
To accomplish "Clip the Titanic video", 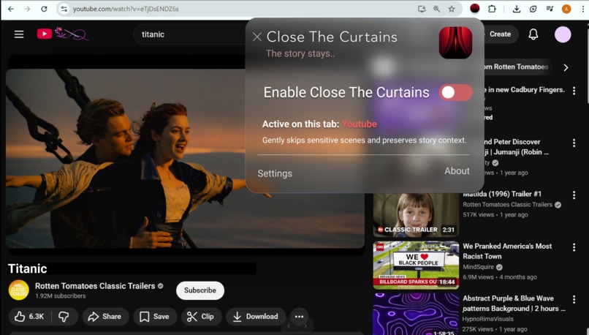I will (201, 317).
